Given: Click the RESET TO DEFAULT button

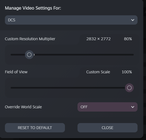Looking at the screenshot, I should pos(35,128).
